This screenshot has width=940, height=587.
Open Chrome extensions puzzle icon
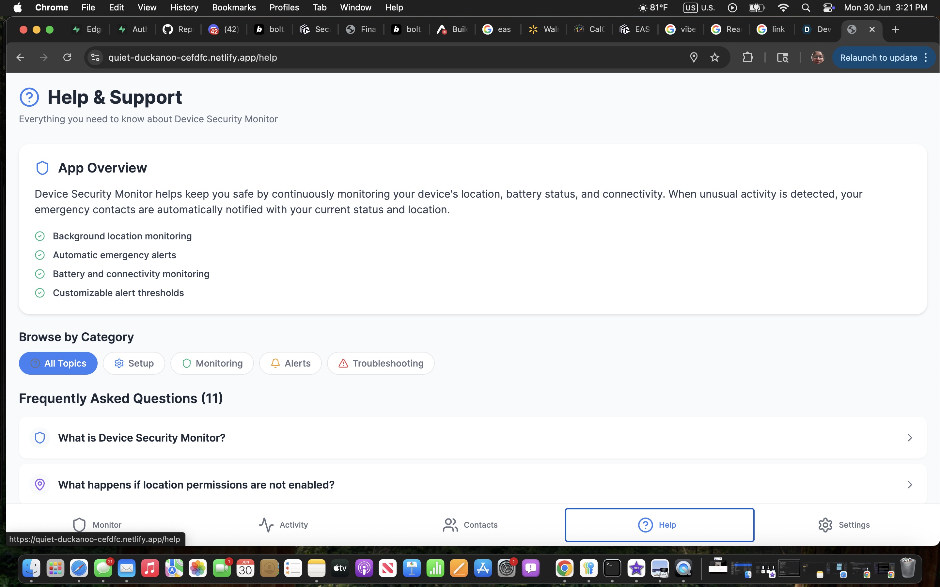click(x=747, y=57)
